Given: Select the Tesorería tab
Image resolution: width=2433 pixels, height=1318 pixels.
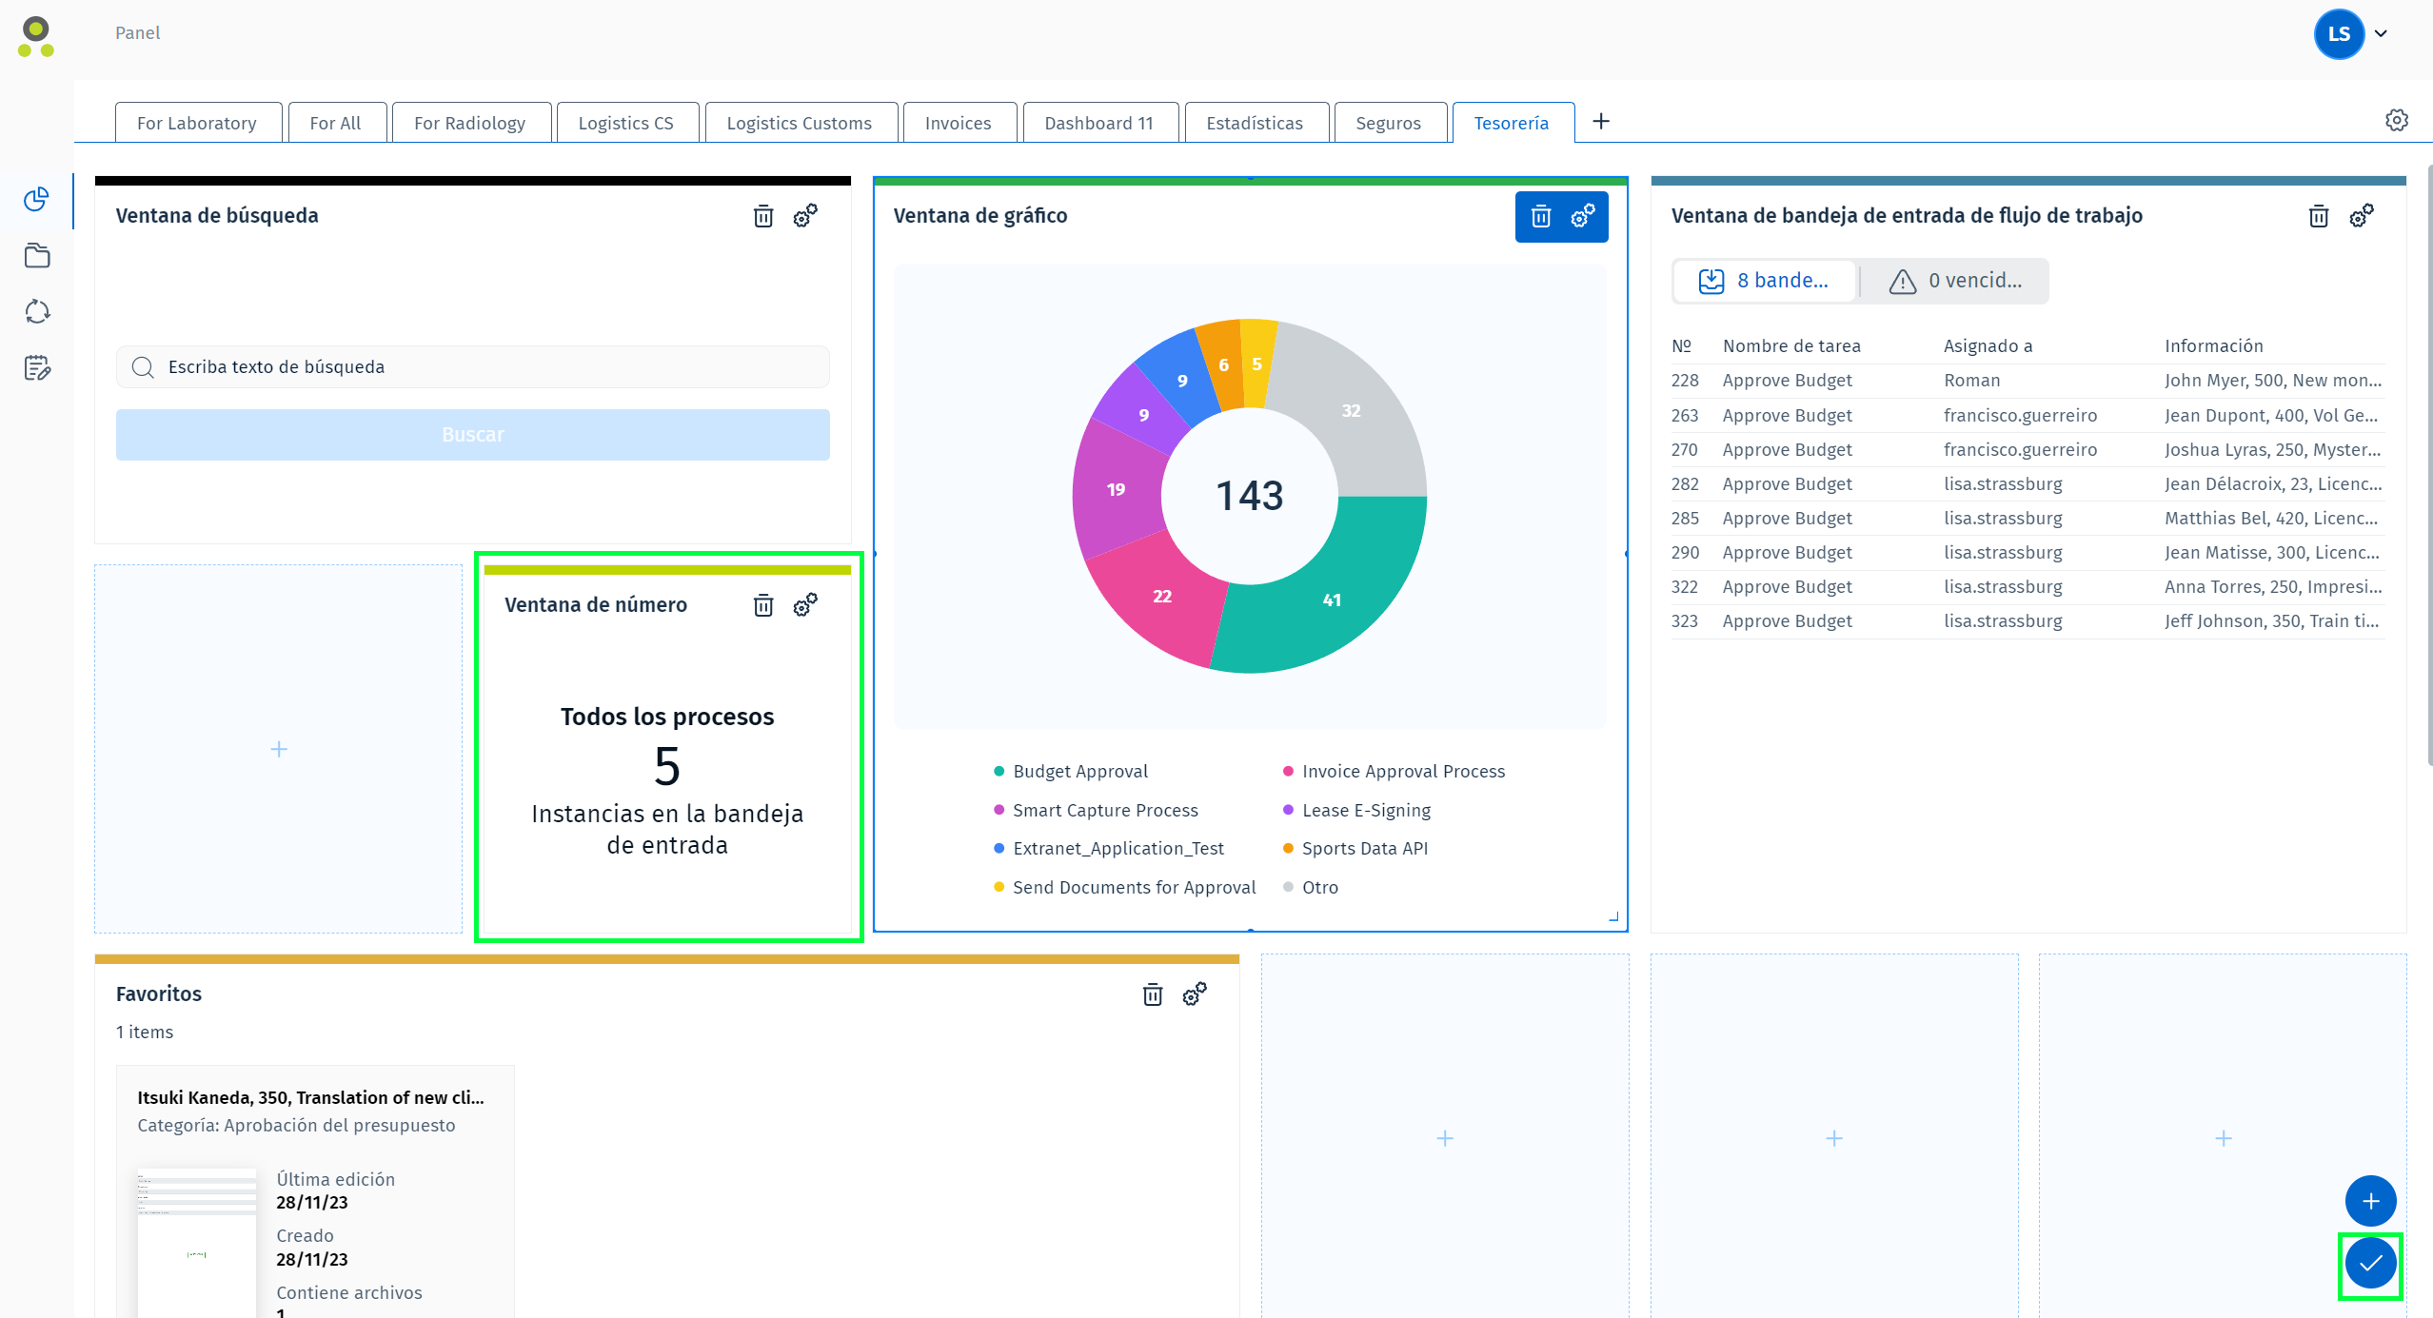Looking at the screenshot, I should (x=1511, y=122).
